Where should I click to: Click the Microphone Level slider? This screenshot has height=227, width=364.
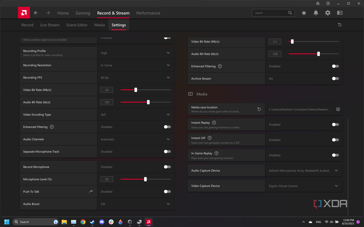146,179
